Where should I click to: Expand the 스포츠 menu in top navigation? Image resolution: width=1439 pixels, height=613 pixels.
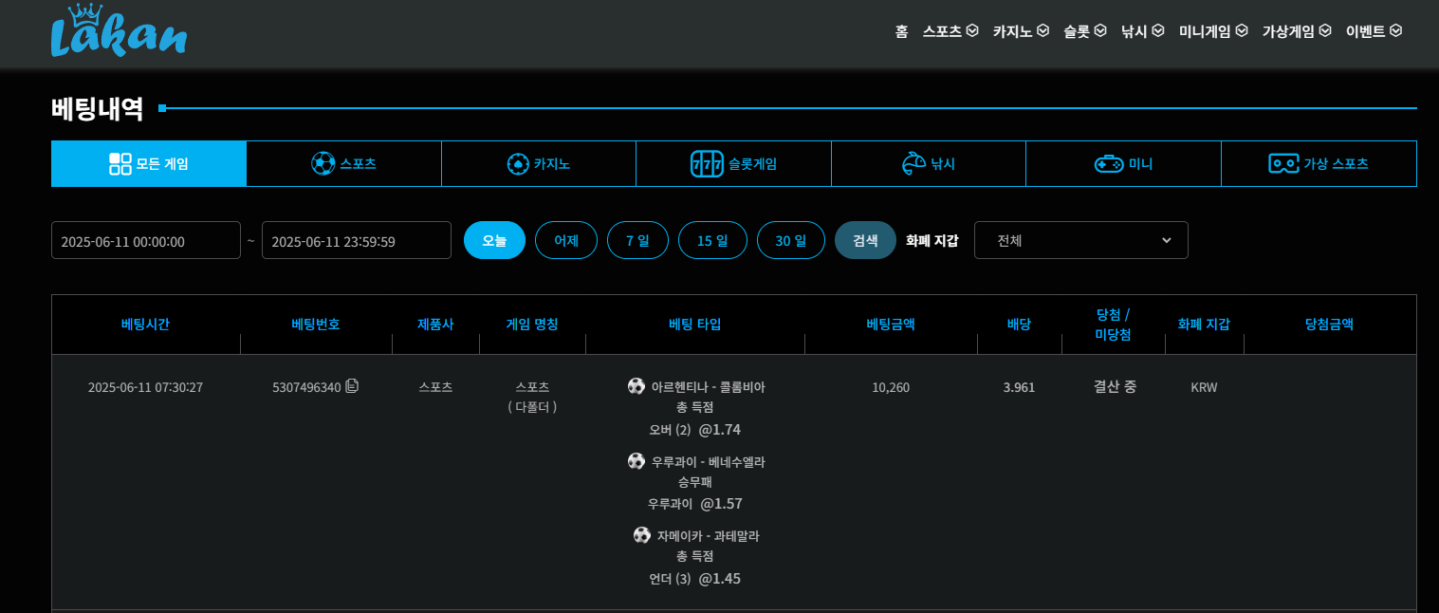coord(950,31)
